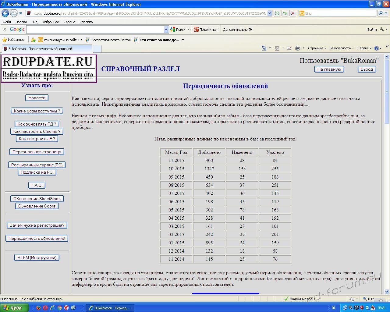Click the RSS feeds icon
390x312 pixels.
tap(277, 48)
